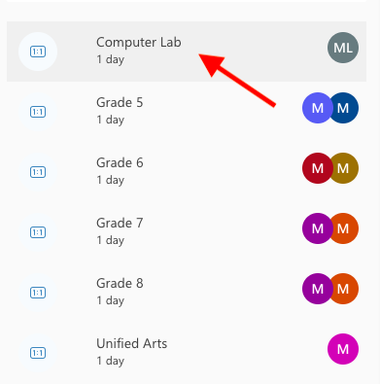Viewport: 380px width, 384px height.
Task: Click the dark blue M avatar on Grade 5
Action: point(344,108)
